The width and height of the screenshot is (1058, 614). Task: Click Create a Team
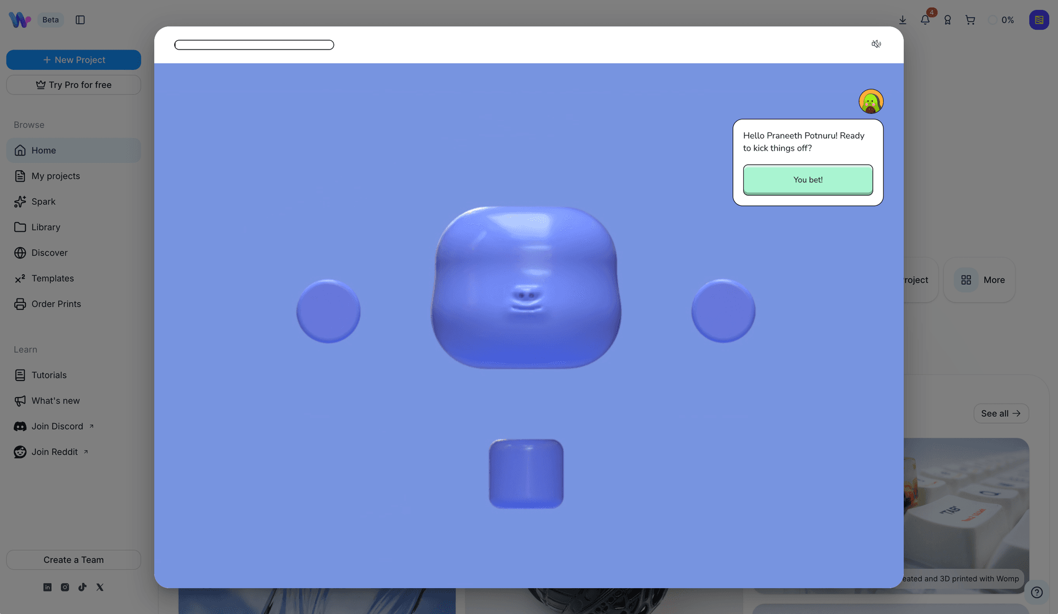(73, 559)
